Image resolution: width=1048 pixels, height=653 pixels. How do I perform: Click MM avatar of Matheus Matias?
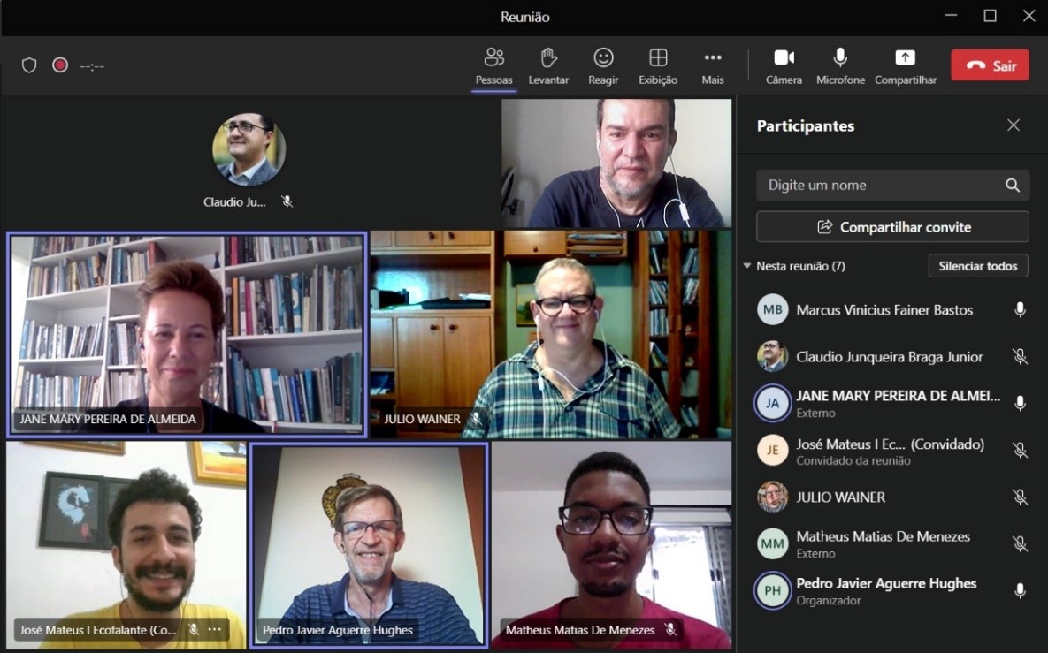[x=772, y=544]
